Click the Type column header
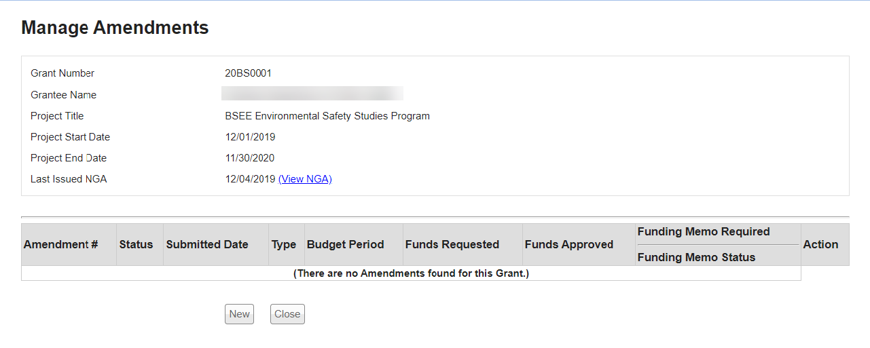This screenshot has width=870, height=348. pyautogui.click(x=284, y=244)
